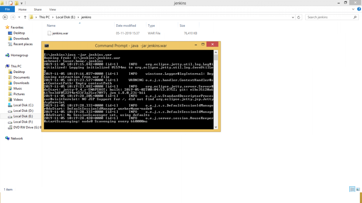Refresh the folder with the refresh icon

tap(299, 17)
